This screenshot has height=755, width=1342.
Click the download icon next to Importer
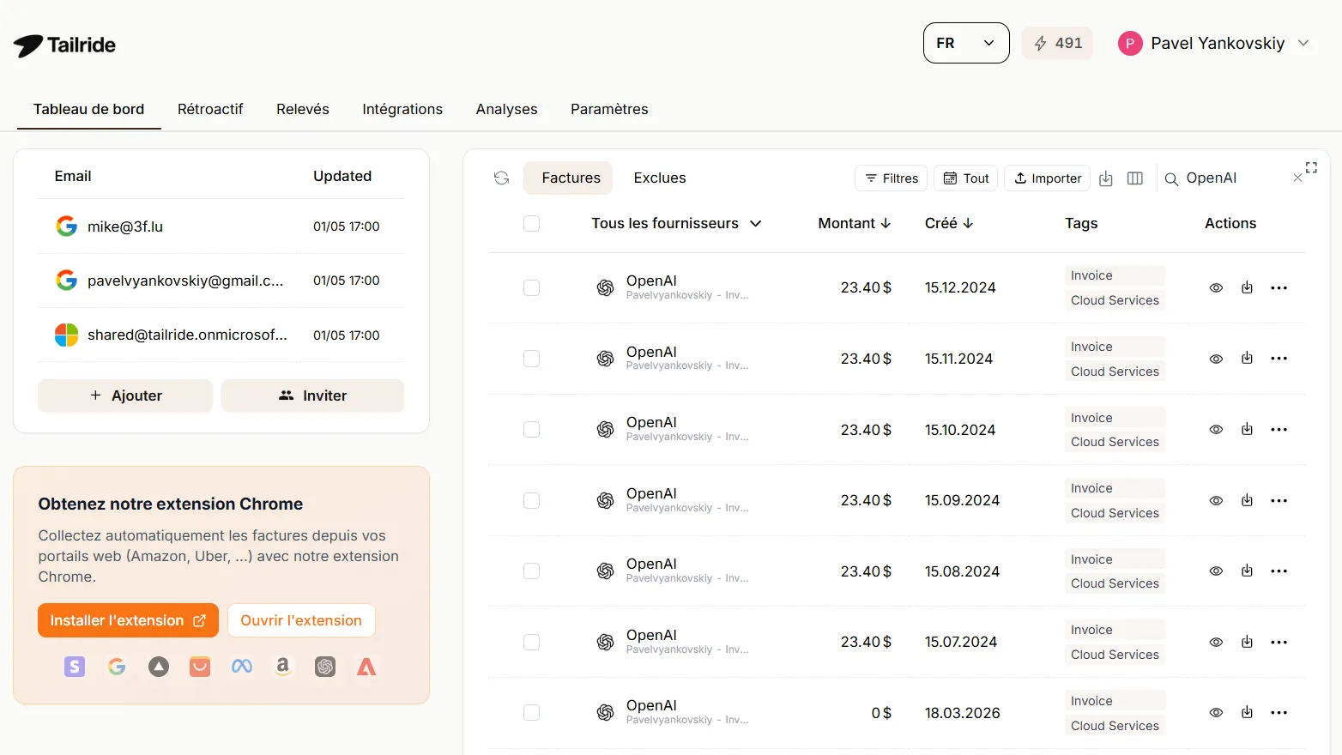tap(1106, 178)
